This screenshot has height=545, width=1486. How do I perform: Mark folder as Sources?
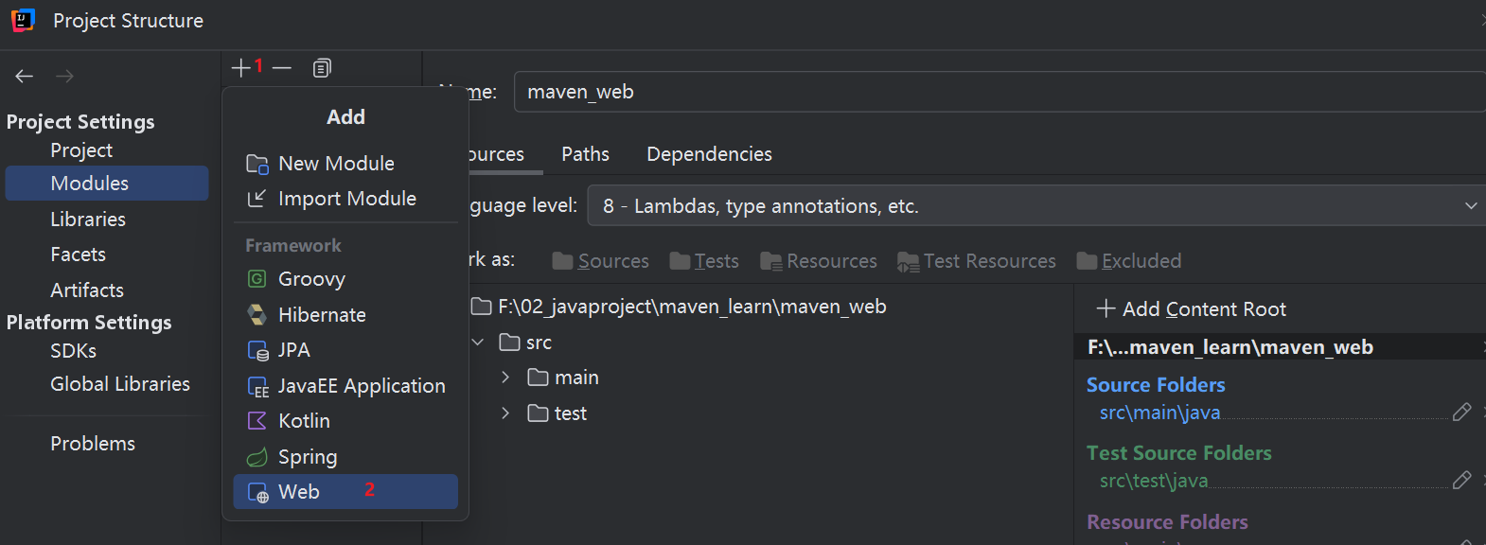coord(601,261)
